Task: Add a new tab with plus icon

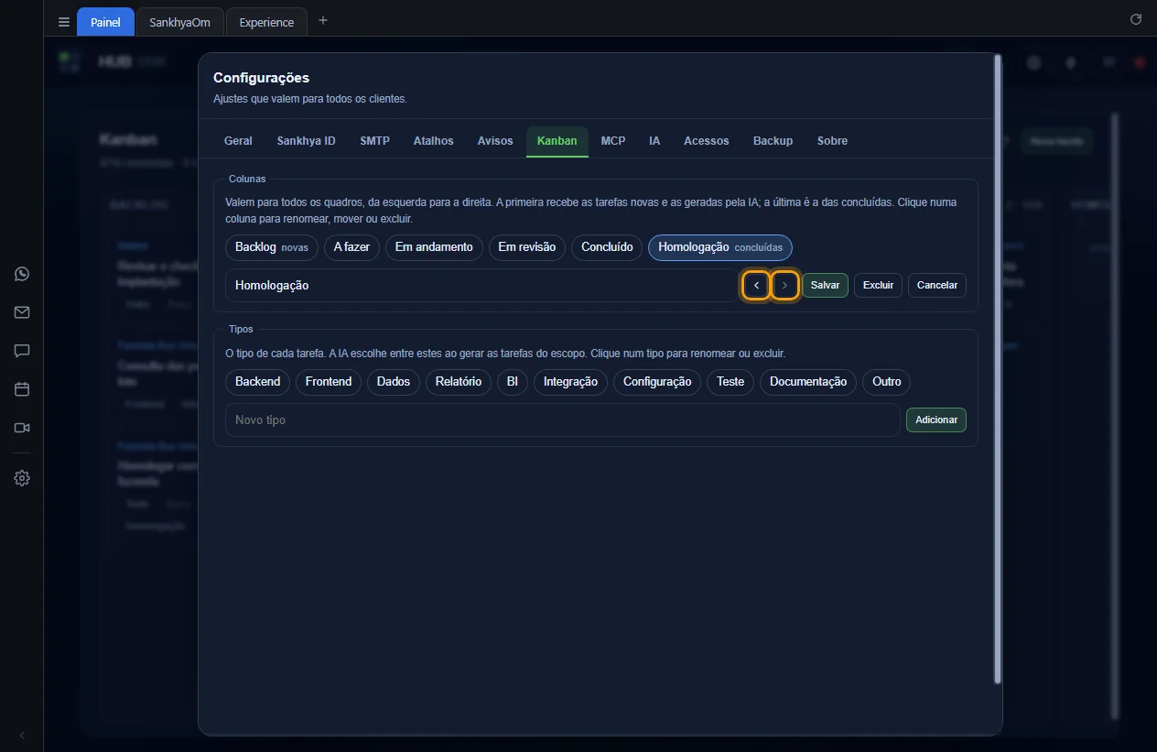Action: pos(322,20)
